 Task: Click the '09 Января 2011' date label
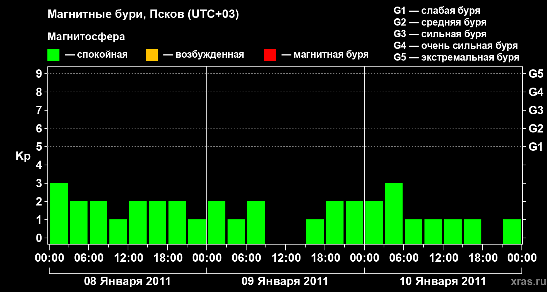[x=285, y=281]
